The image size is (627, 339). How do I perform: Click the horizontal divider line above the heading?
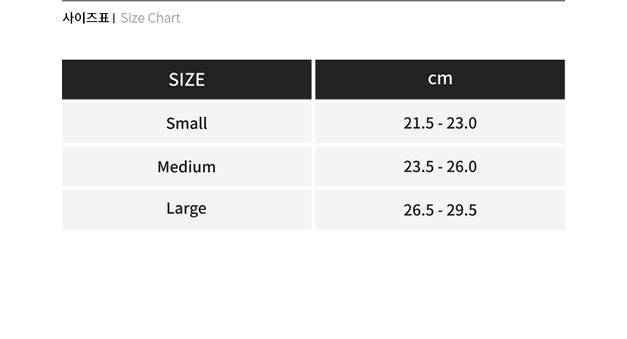(313, 1)
